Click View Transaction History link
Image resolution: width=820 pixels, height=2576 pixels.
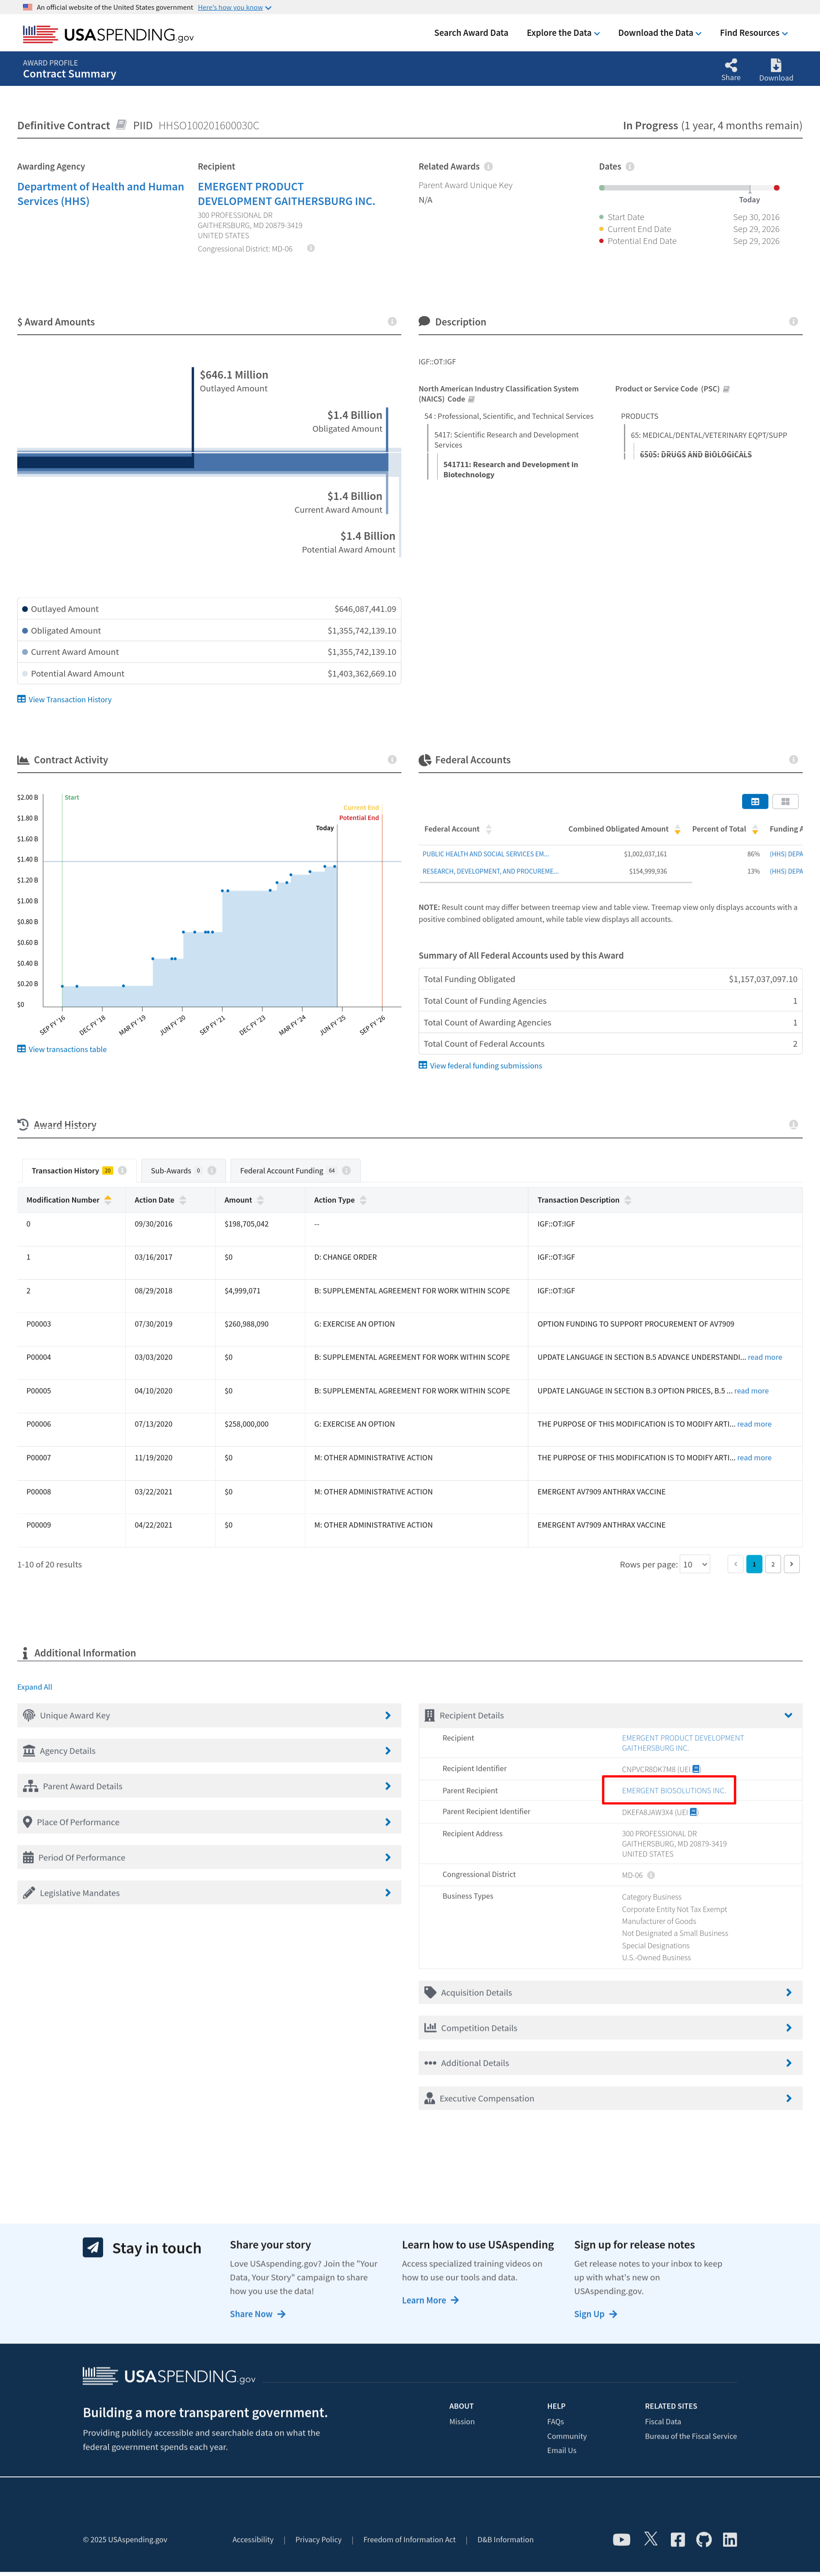(x=64, y=700)
